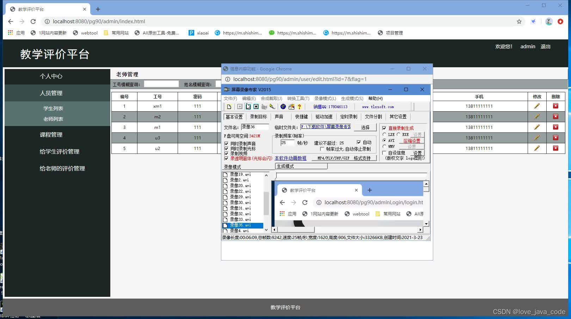
Task: Enable 帧率过大,自动停止录制 checkbox
Action: point(322,149)
